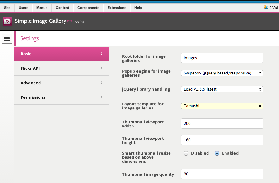Screen dimensions: 279x183
Task: Click the Simple Image Gallery title
Action: (x=40, y=21)
